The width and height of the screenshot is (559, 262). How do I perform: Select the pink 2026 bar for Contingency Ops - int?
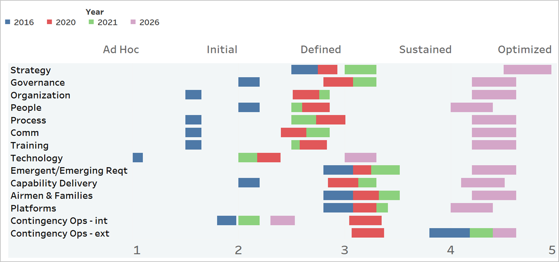(x=282, y=220)
